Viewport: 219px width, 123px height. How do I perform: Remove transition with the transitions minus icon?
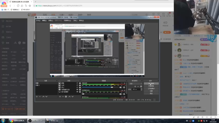click(138, 86)
